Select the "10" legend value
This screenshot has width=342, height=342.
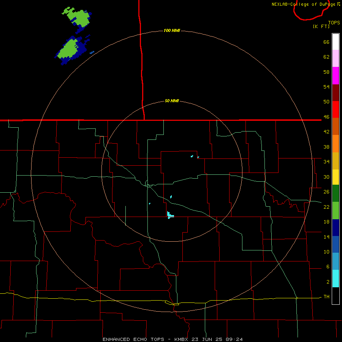(326, 252)
